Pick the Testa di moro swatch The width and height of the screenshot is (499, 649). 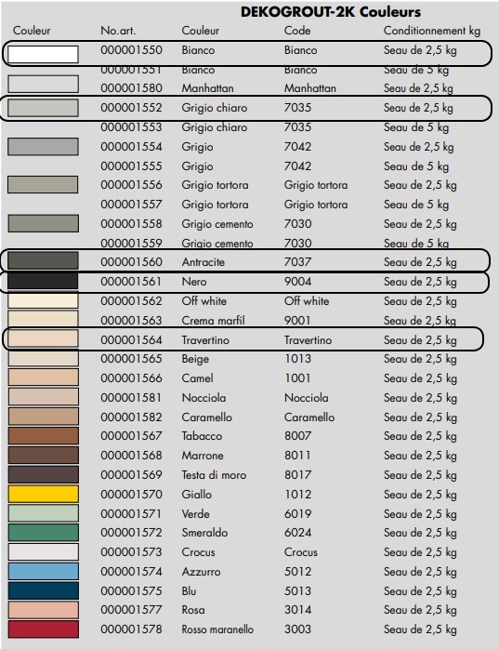coord(44,475)
